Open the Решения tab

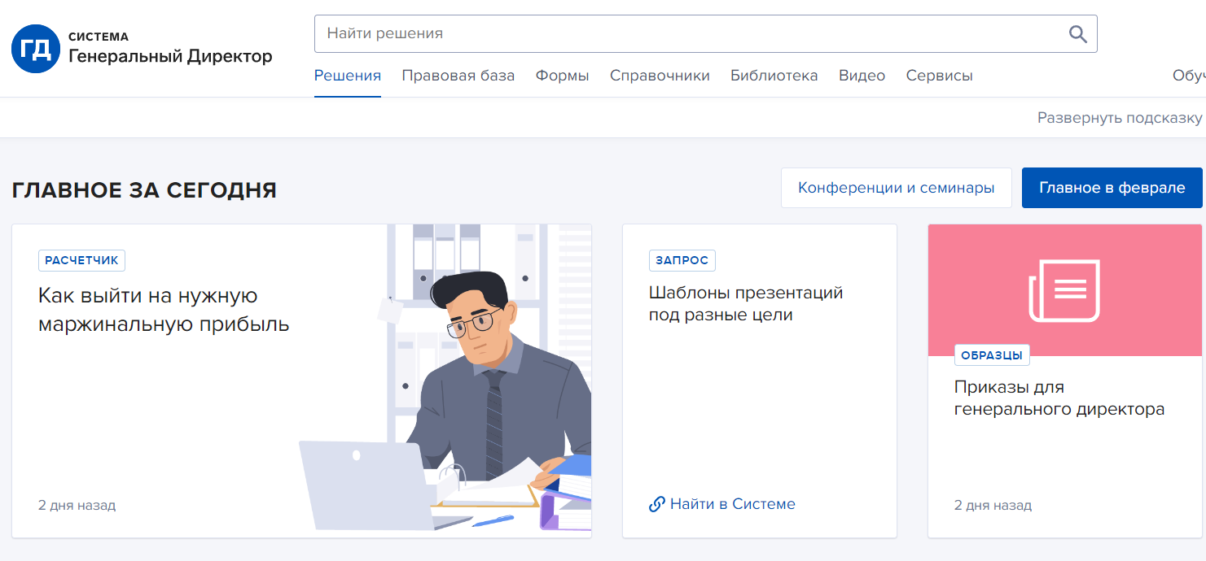pyautogui.click(x=348, y=76)
